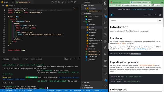This screenshot has height=92, width=164.
Task: Select the App.js editor tab
Action: coord(6,2)
